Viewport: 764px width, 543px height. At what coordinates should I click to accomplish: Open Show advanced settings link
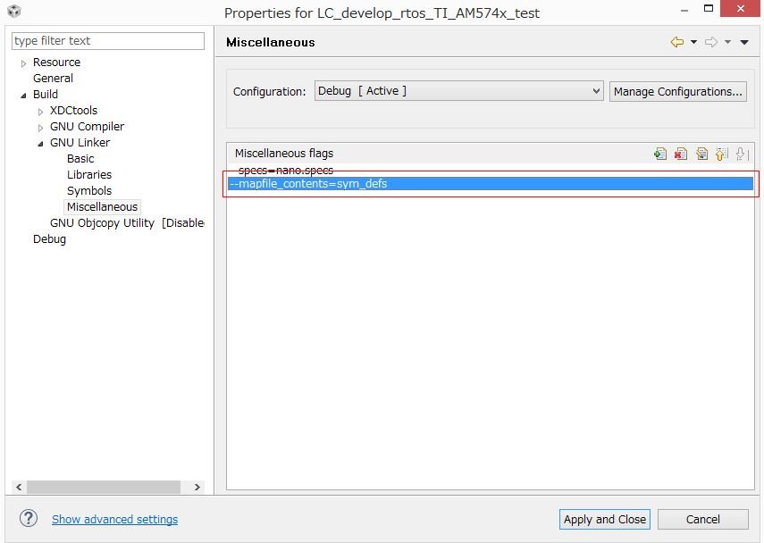click(x=114, y=519)
